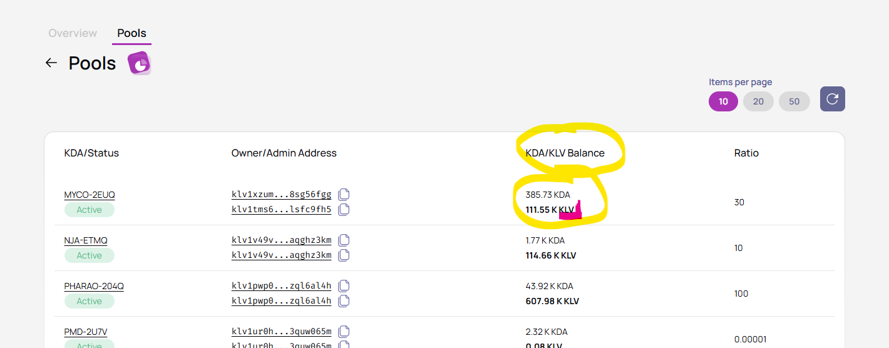This screenshot has height=348, width=889.
Task: Open owner address klv1xzum...8sg56fgg
Action: pos(281,195)
